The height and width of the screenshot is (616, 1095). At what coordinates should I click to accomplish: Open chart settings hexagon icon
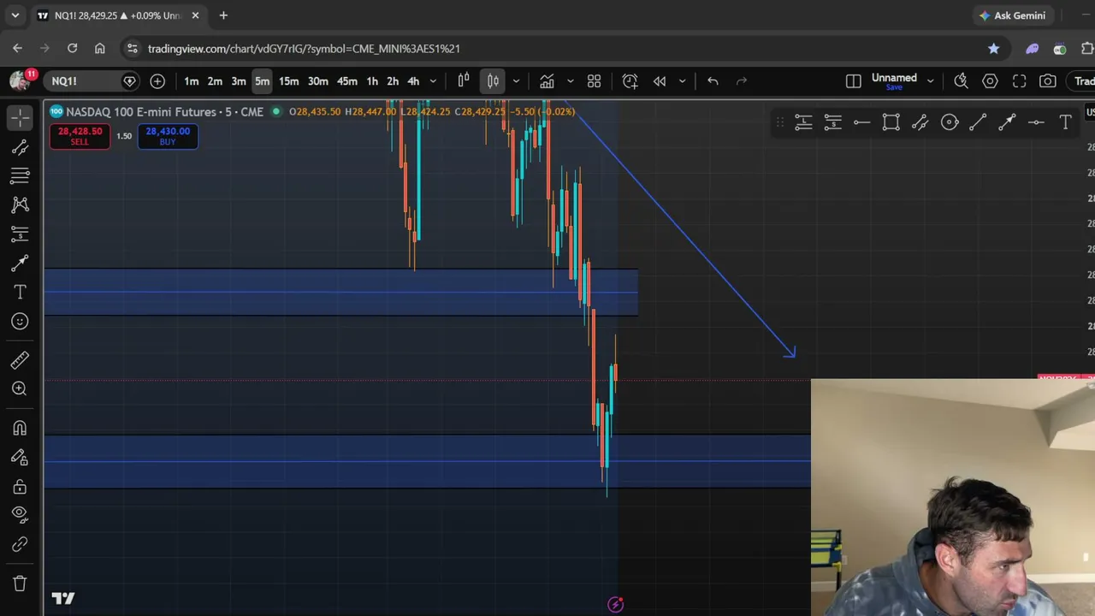(990, 81)
